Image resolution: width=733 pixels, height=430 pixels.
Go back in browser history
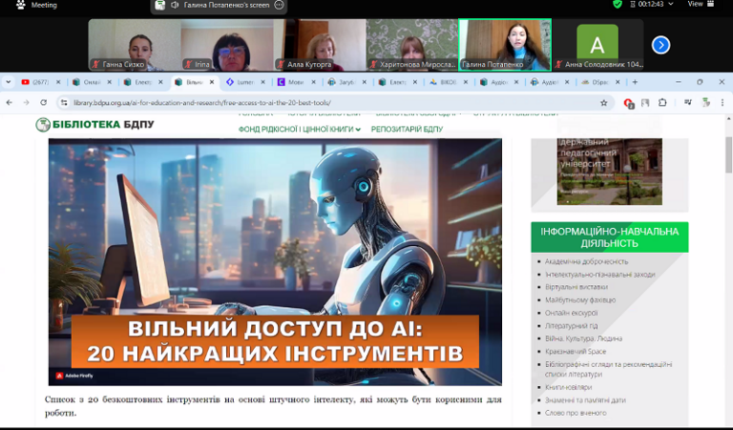(10, 103)
